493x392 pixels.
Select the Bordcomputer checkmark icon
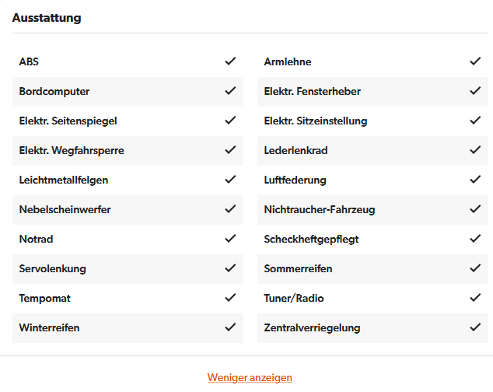230,91
